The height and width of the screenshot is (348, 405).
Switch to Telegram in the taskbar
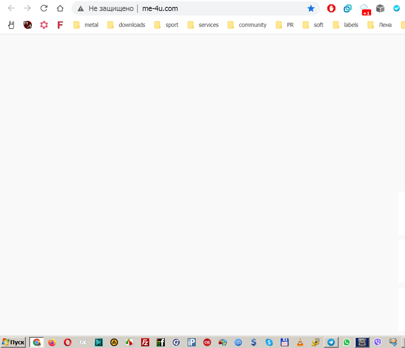click(331, 342)
